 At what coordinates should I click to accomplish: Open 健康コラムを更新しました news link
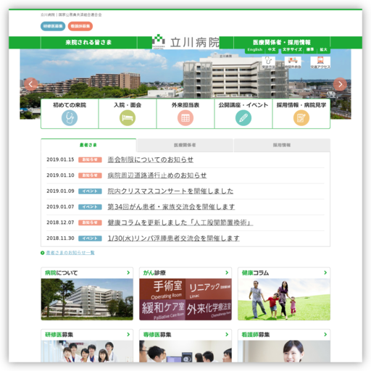(180, 222)
